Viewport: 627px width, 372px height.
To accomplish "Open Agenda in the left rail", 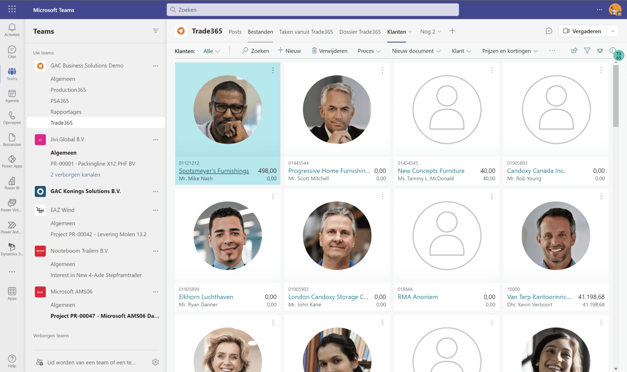I will point(12,96).
